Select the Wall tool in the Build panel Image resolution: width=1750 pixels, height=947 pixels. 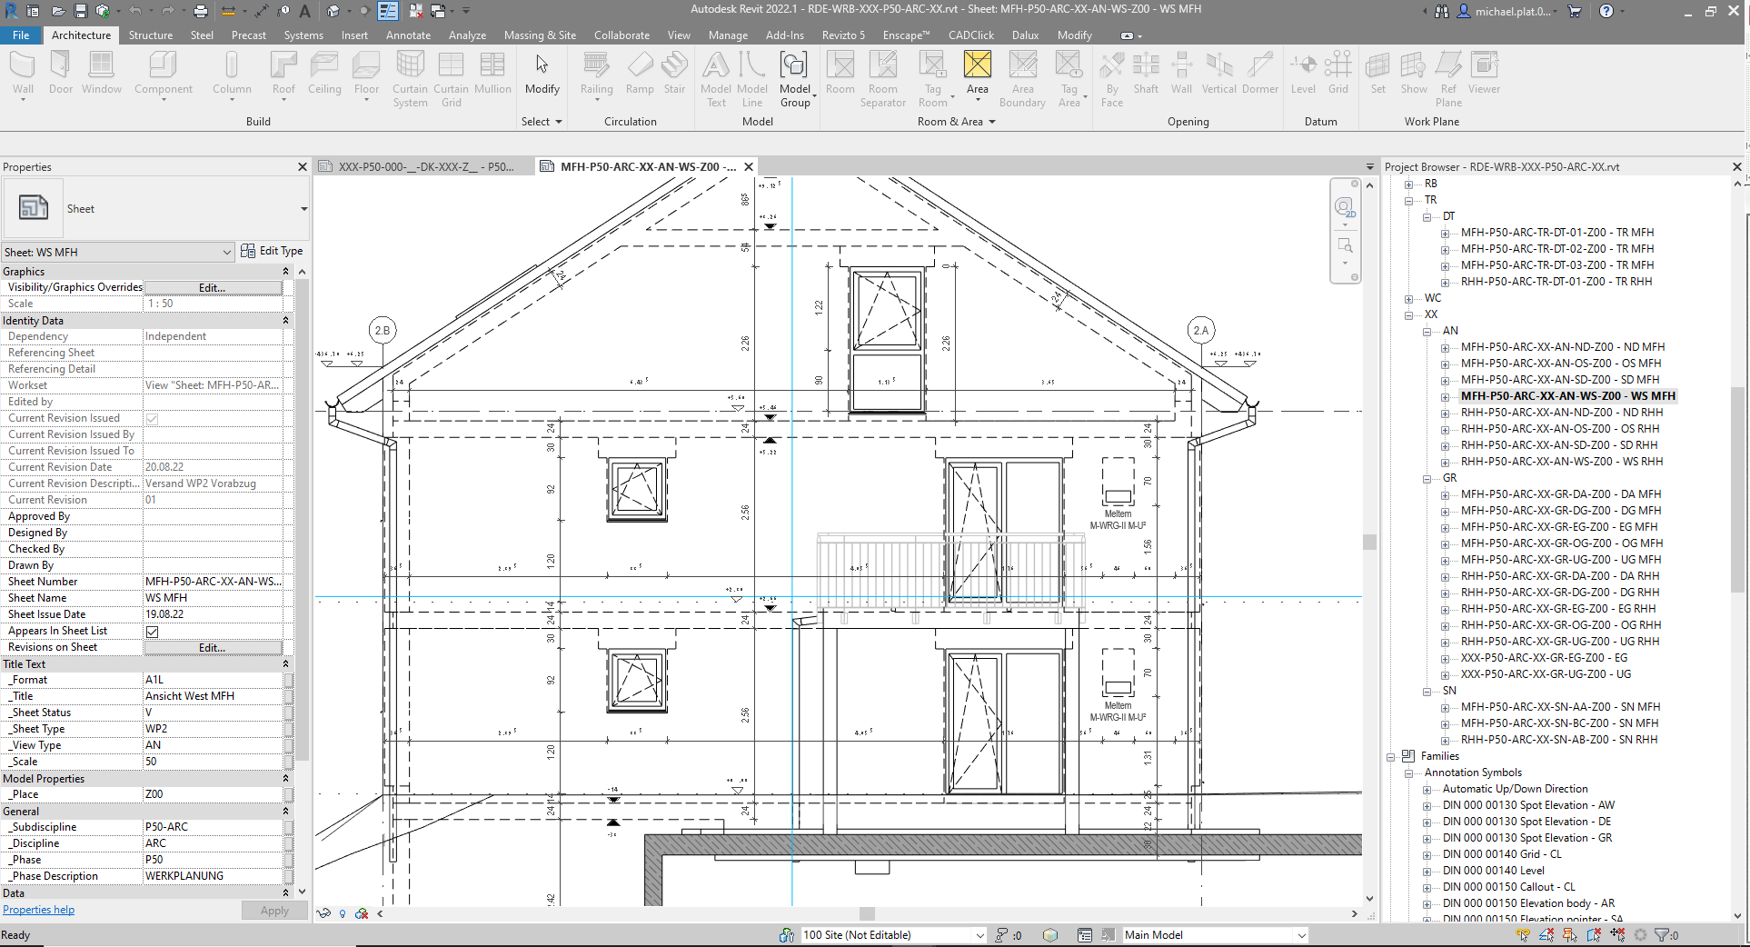pyautogui.click(x=23, y=73)
